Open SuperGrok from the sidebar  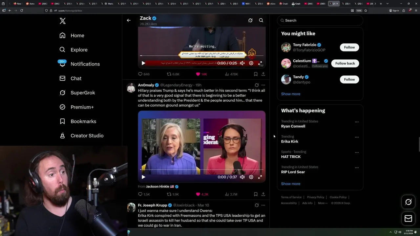pyautogui.click(x=77, y=93)
